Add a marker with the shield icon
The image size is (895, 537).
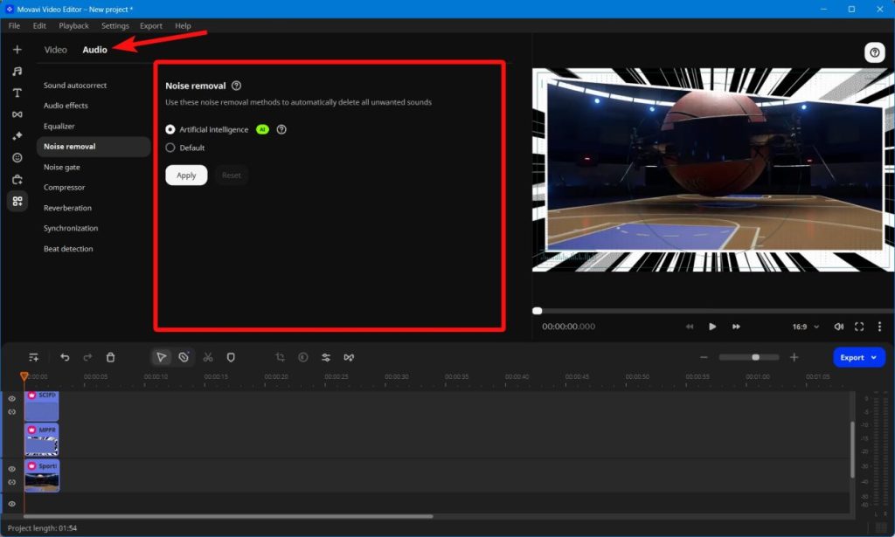[231, 357]
